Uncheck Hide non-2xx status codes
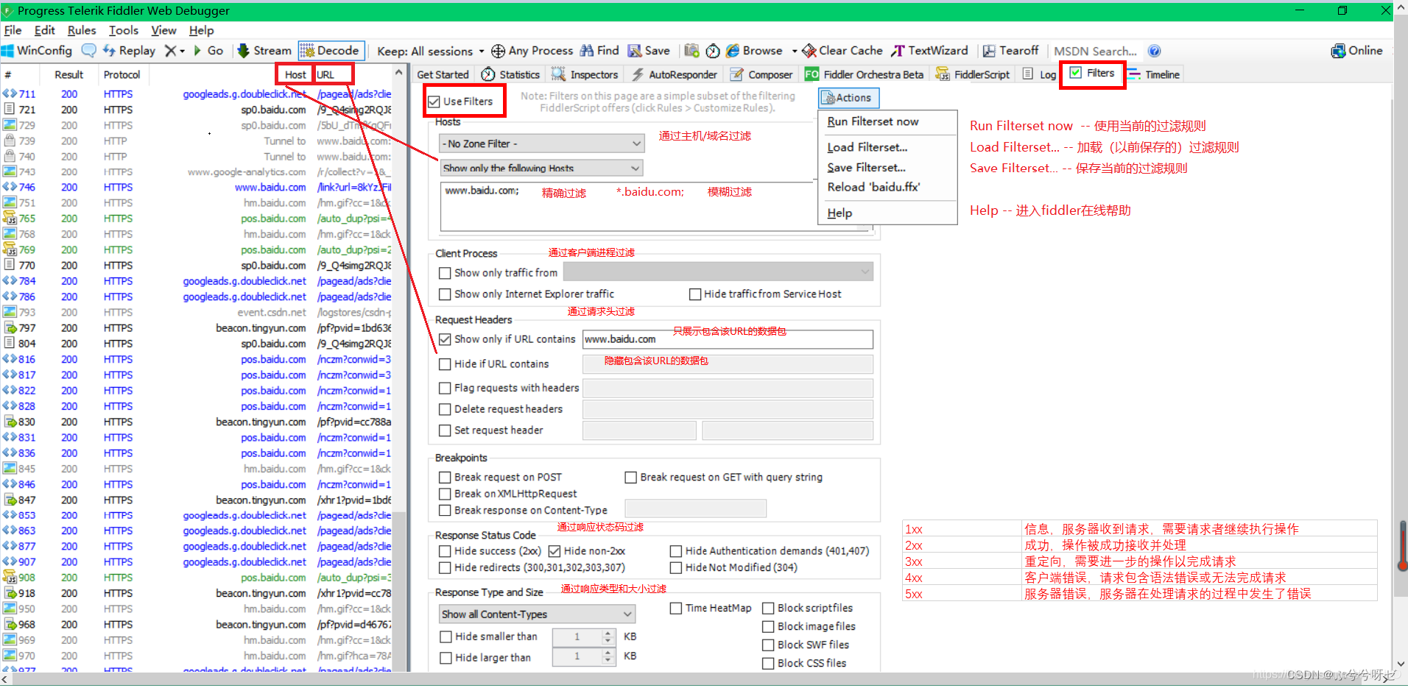 click(x=555, y=550)
